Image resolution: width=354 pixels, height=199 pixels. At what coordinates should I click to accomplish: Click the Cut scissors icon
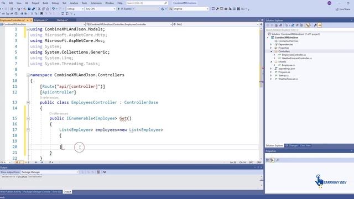[39, 9]
